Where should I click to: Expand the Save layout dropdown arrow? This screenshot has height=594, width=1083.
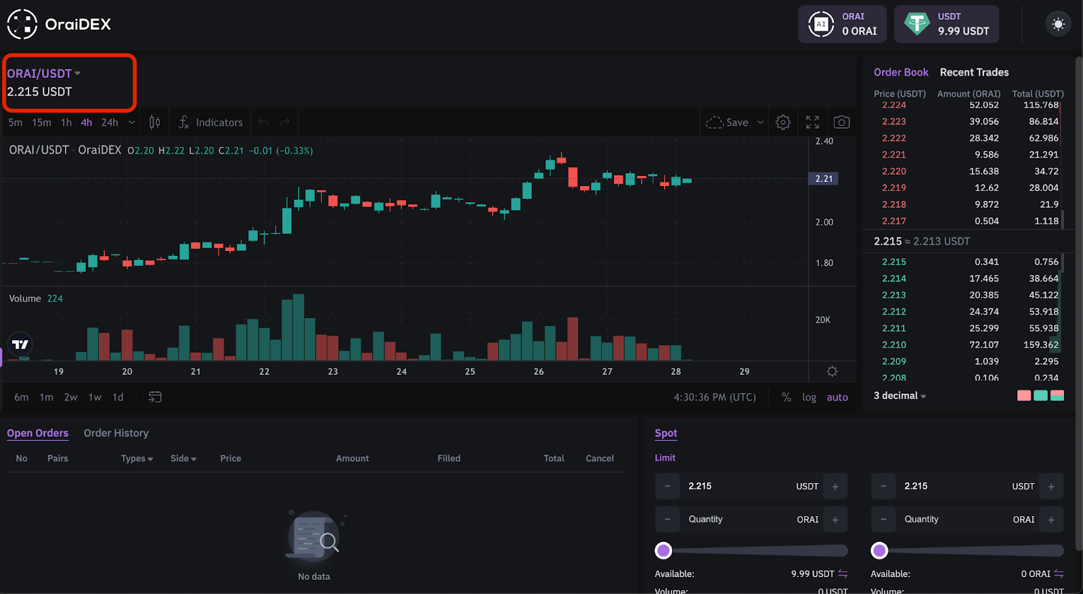[x=760, y=122]
